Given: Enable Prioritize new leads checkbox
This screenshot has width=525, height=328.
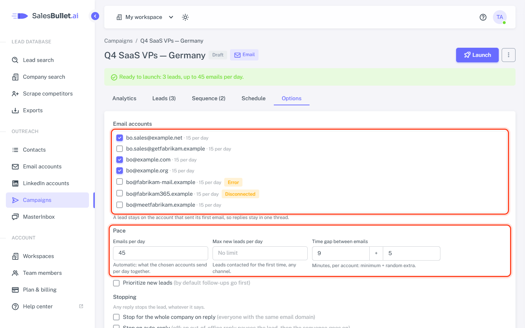Looking at the screenshot, I should pyautogui.click(x=116, y=283).
